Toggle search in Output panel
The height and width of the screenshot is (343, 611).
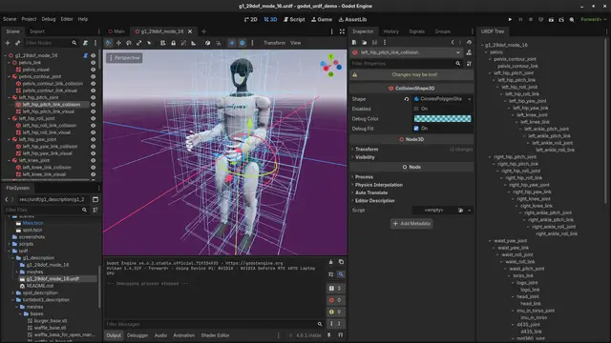coord(341,274)
